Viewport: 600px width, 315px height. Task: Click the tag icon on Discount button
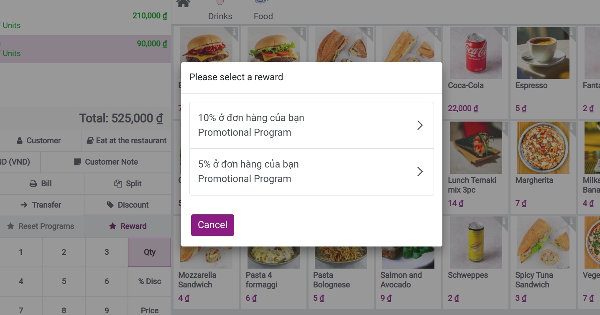[110, 205]
